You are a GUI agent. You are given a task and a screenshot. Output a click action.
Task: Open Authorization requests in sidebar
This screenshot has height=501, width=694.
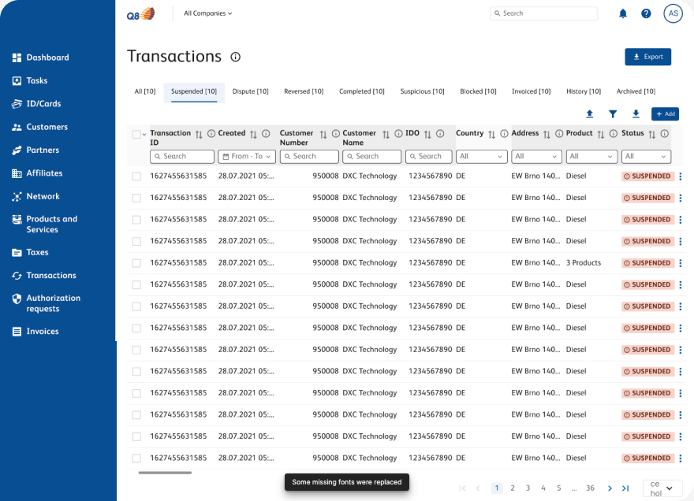tap(47, 303)
